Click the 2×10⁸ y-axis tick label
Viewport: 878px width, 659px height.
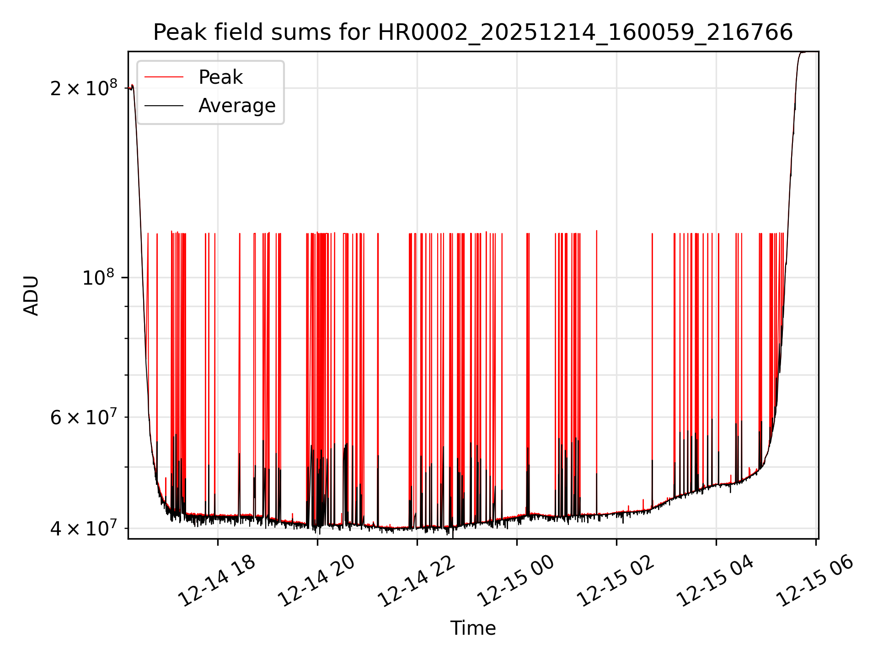[x=84, y=88]
